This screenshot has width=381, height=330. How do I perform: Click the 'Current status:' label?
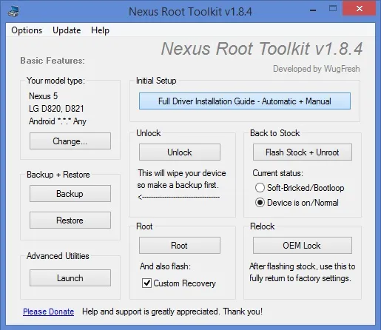(x=277, y=173)
